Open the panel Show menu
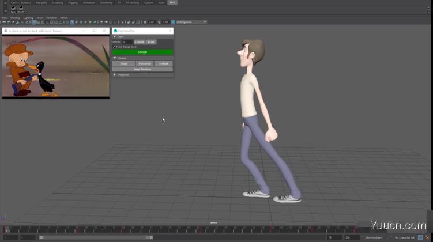This screenshot has width=433, height=242. (40, 18)
